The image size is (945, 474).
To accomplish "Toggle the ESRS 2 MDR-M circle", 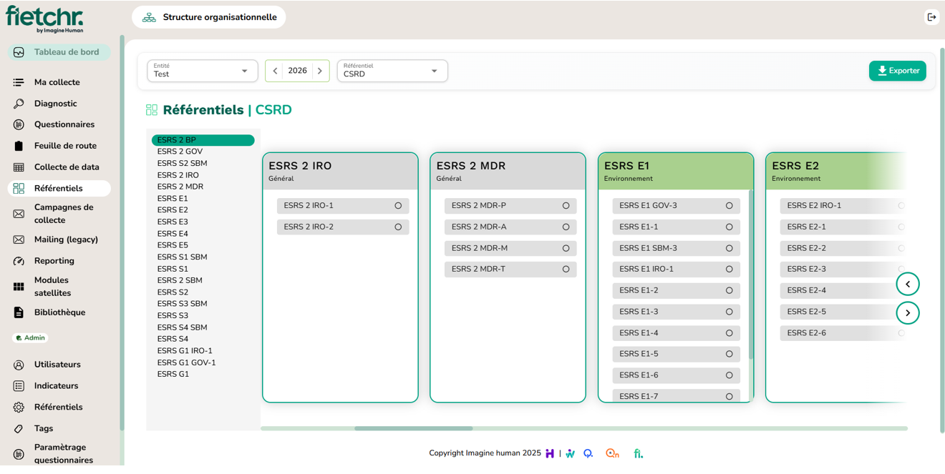I will pos(566,248).
